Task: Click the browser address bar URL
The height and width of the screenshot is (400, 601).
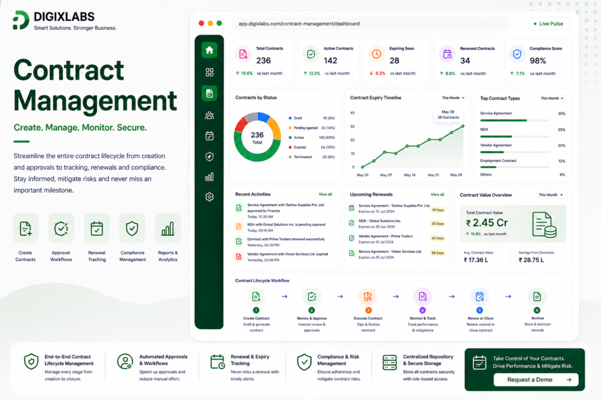Action: tap(299, 23)
